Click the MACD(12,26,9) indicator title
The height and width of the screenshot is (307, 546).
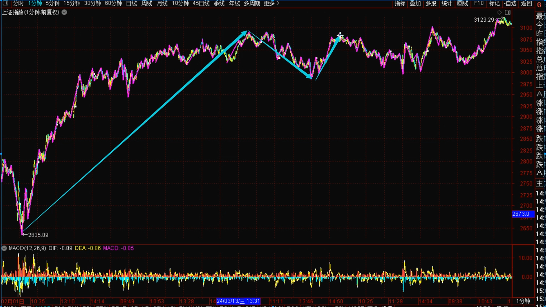pyautogui.click(x=27, y=248)
